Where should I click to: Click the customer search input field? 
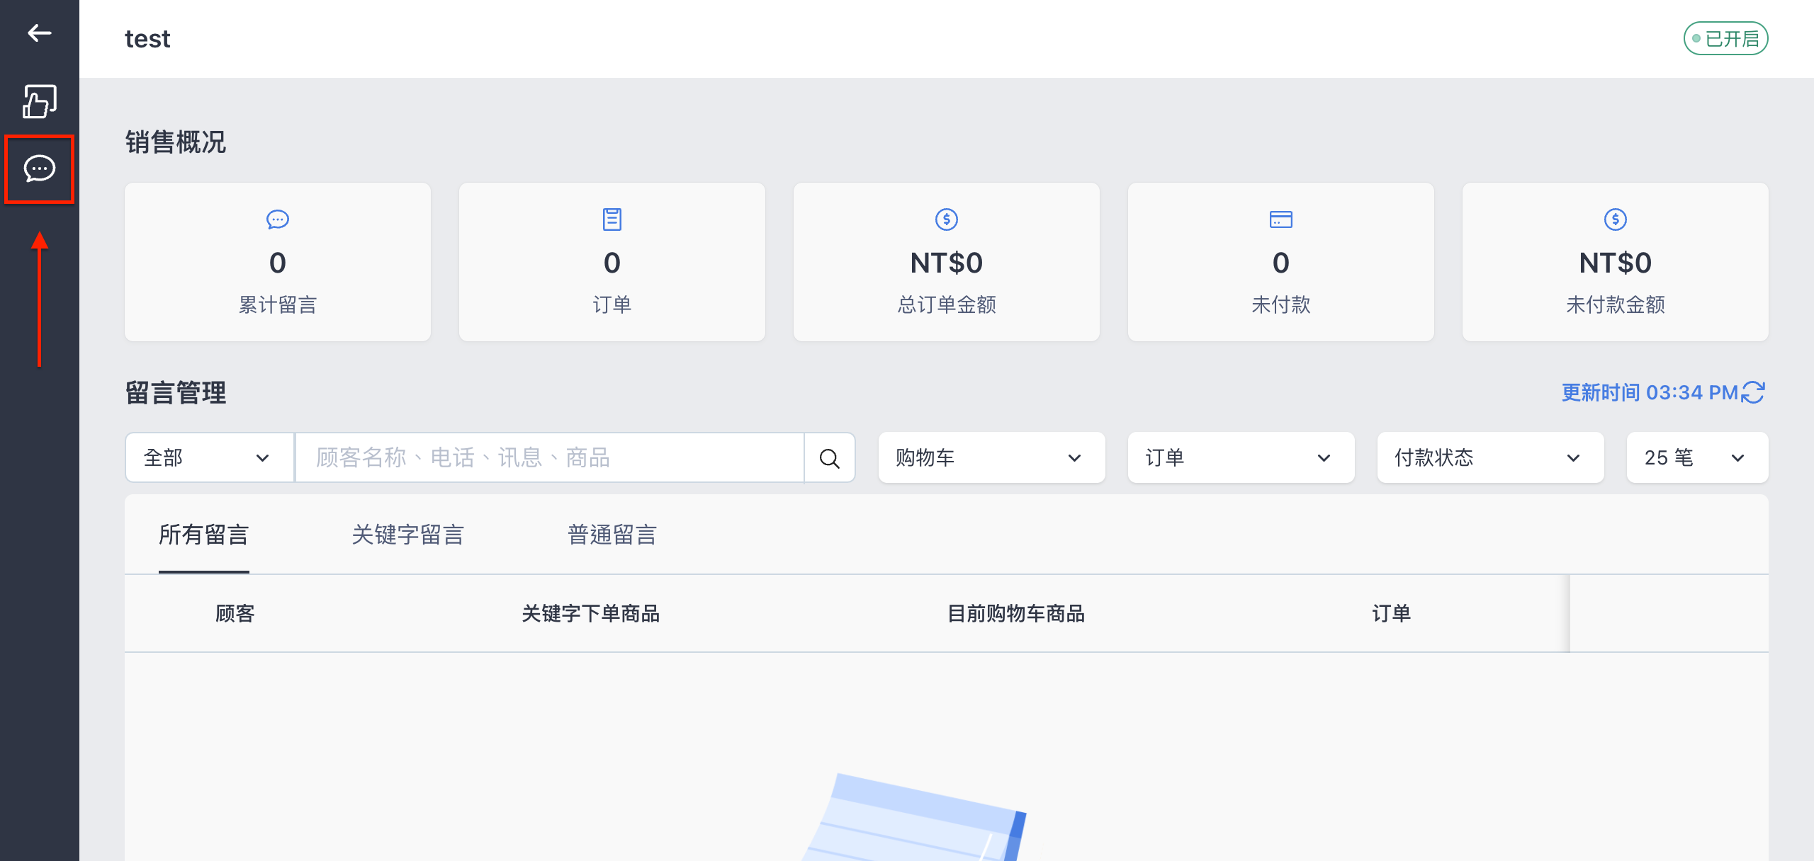(550, 458)
